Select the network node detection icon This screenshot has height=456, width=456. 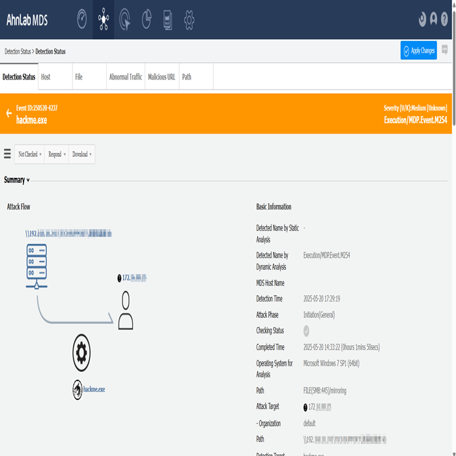[104, 19]
